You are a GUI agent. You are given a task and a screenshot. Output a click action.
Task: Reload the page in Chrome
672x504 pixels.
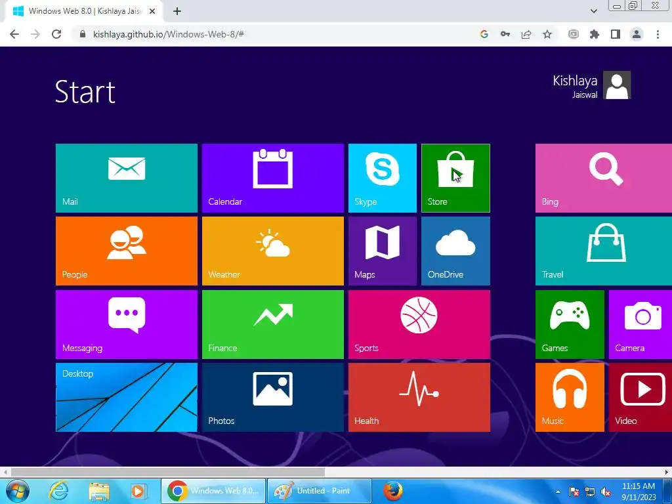pos(56,34)
